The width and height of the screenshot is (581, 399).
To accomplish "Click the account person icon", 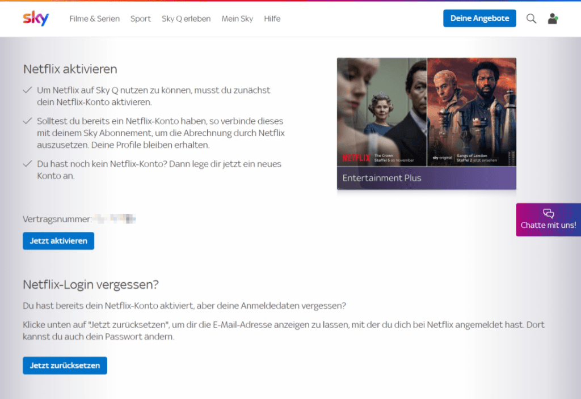I will click(x=552, y=18).
